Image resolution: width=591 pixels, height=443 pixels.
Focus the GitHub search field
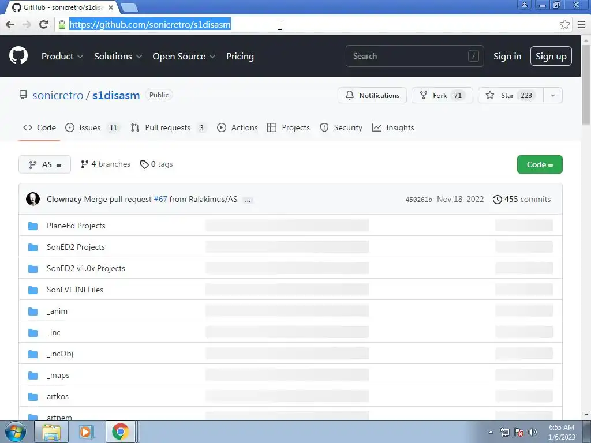click(414, 56)
